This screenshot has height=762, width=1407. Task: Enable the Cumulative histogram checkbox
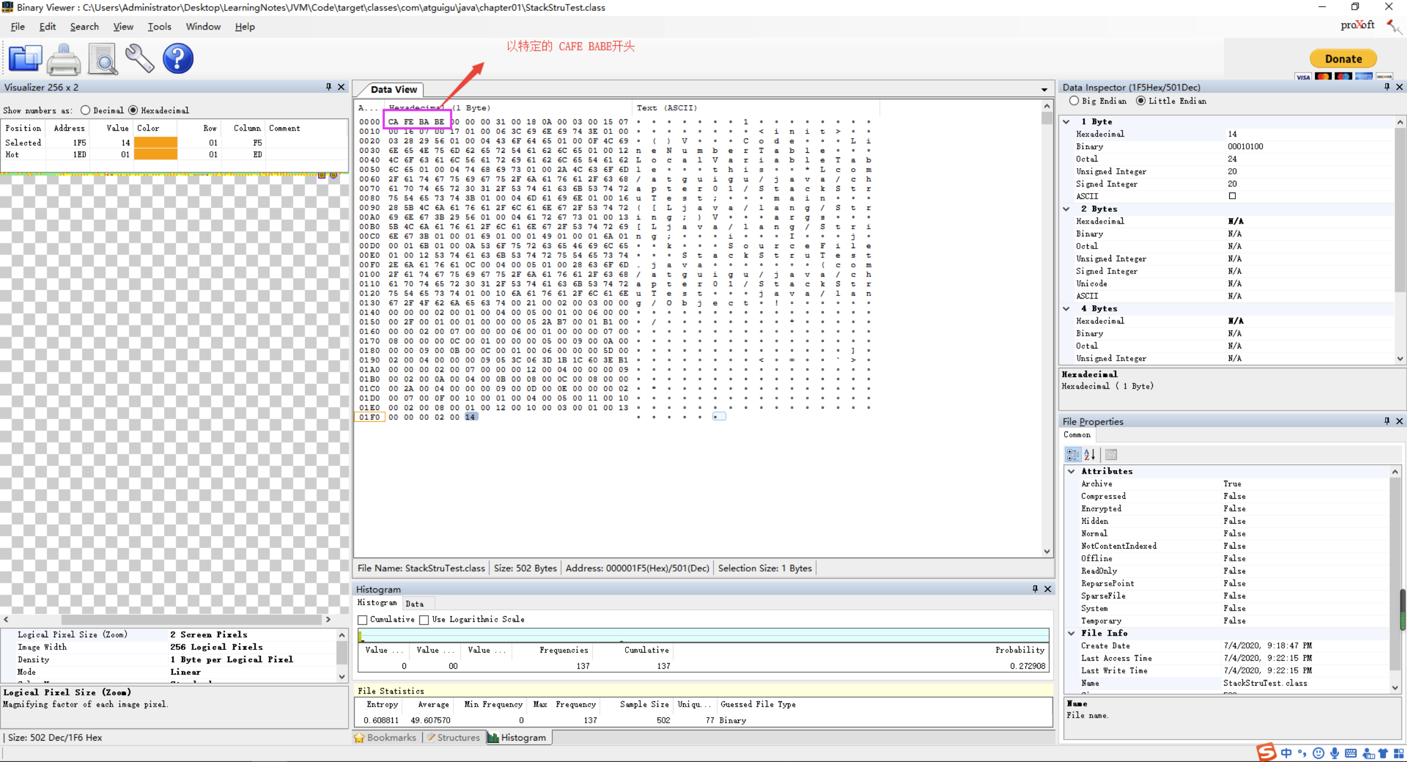(x=362, y=619)
